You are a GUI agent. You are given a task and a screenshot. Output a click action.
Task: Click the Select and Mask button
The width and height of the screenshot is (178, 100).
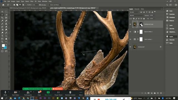click(x=55, y=5)
